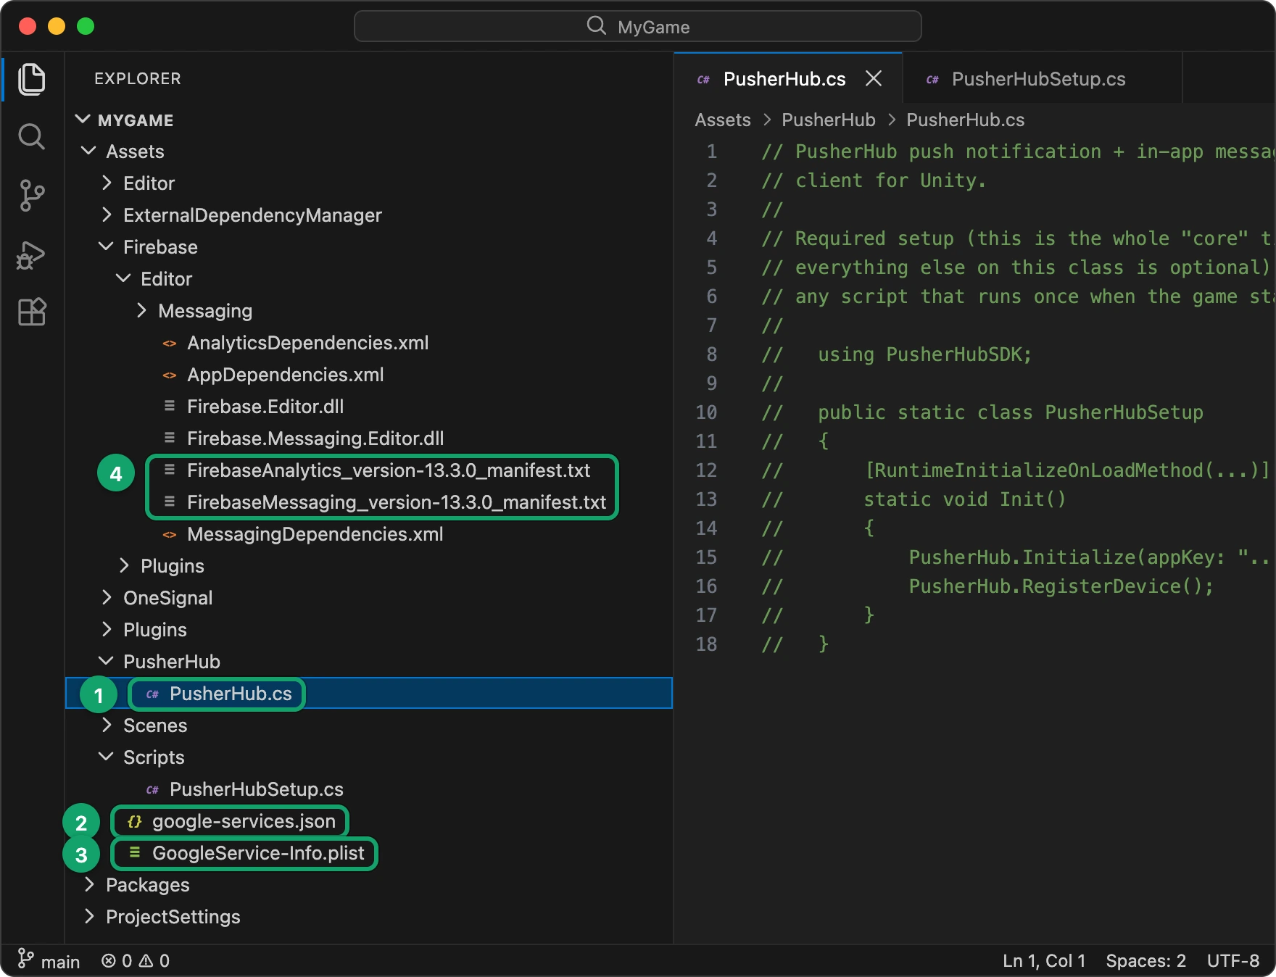Image resolution: width=1276 pixels, height=977 pixels.
Task: Click the XML icon beside AnalyticsDependencies.xml
Action: (170, 344)
